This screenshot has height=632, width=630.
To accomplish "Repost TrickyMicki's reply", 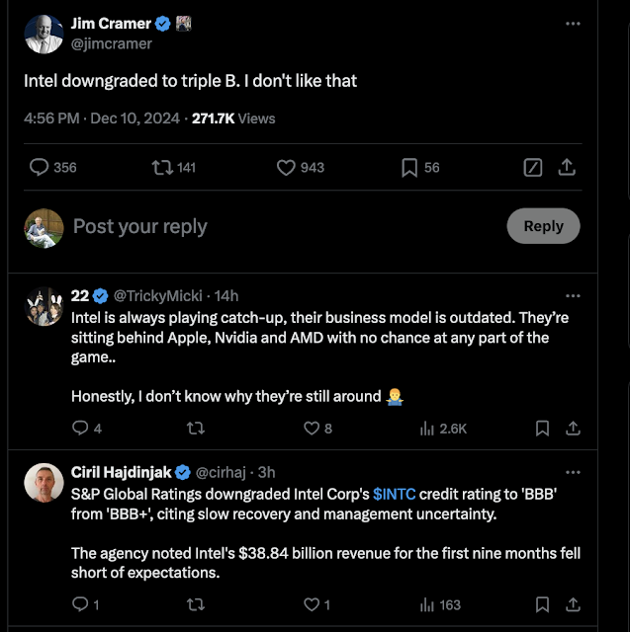I will pyautogui.click(x=196, y=429).
